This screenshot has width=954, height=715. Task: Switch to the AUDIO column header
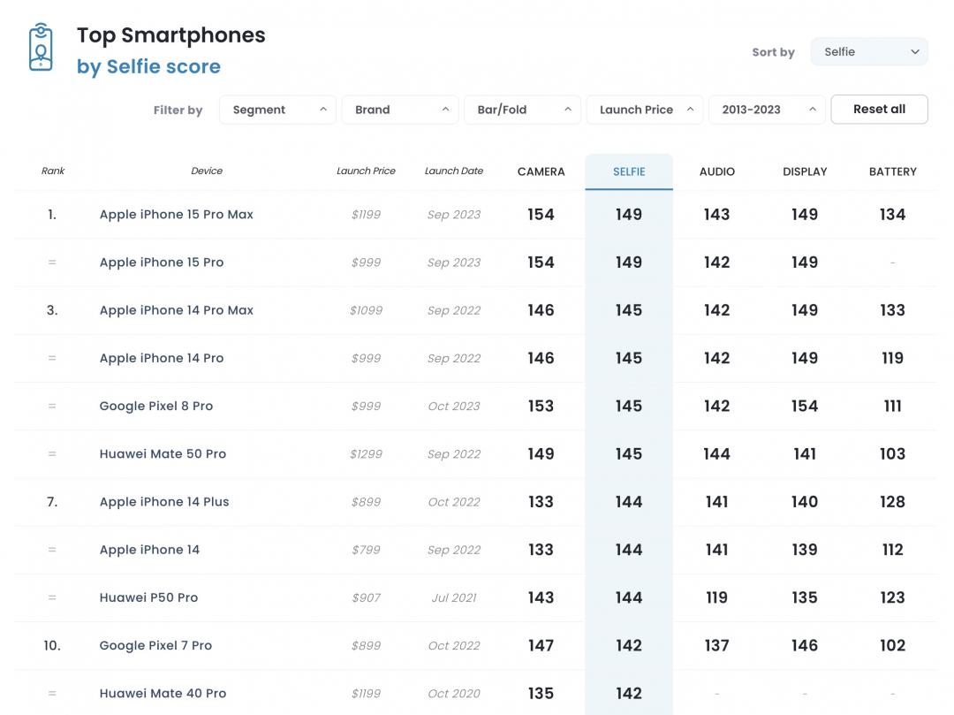coord(716,171)
